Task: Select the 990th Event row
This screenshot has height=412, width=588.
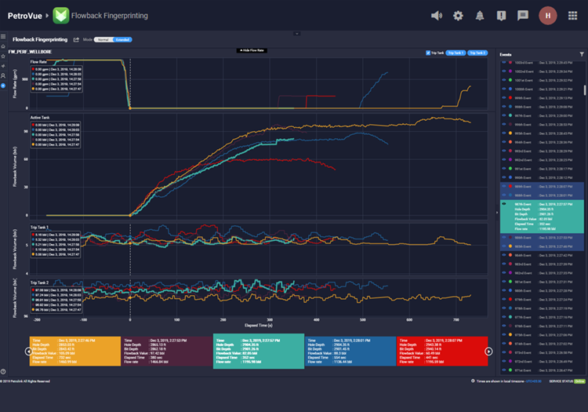Action: [542, 177]
